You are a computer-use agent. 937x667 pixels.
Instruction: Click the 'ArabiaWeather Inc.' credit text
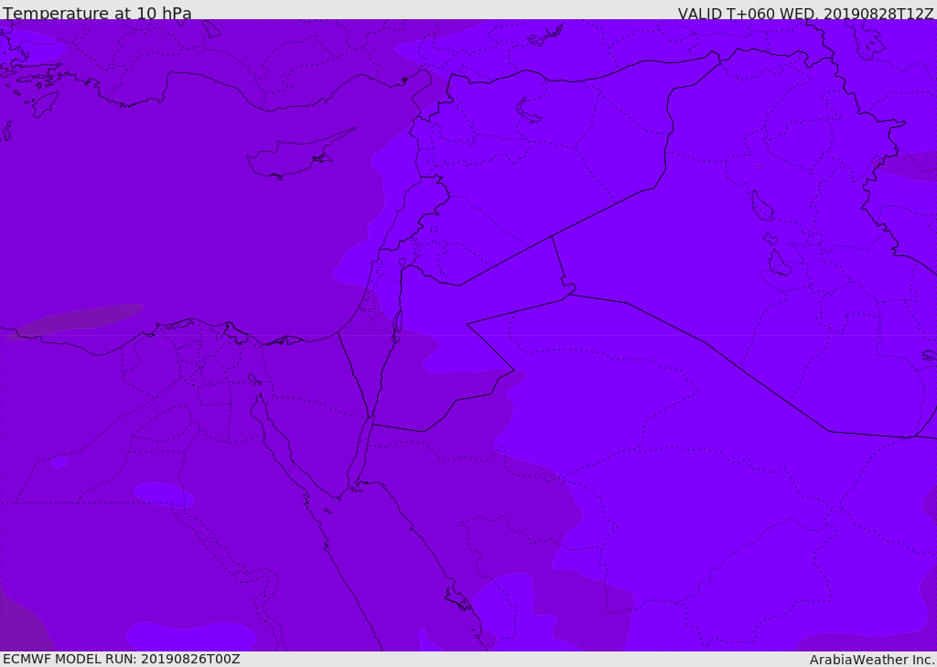[x=873, y=660]
